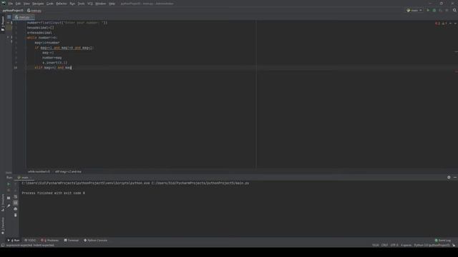Image resolution: width=458 pixels, height=257 pixels.
Task: Toggle the Project tool window sidebar button
Action: click(x=3, y=24)
